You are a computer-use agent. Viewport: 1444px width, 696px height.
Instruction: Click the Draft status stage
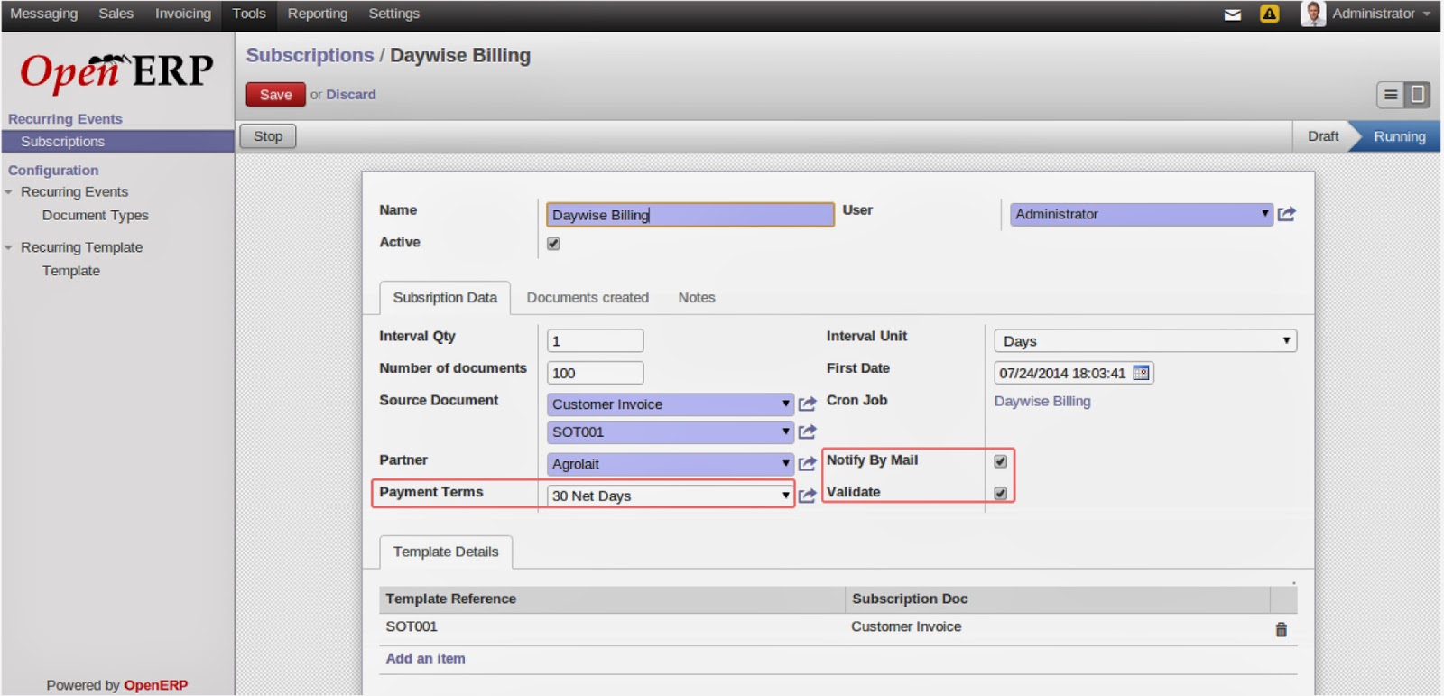(x=1323, y=136)
